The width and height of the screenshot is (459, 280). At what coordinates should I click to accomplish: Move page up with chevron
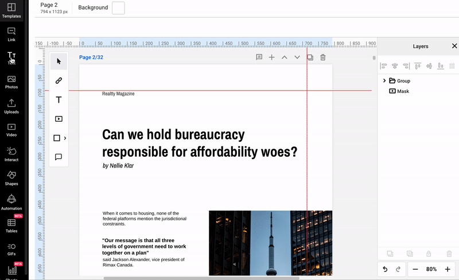[x=284, y=57]
